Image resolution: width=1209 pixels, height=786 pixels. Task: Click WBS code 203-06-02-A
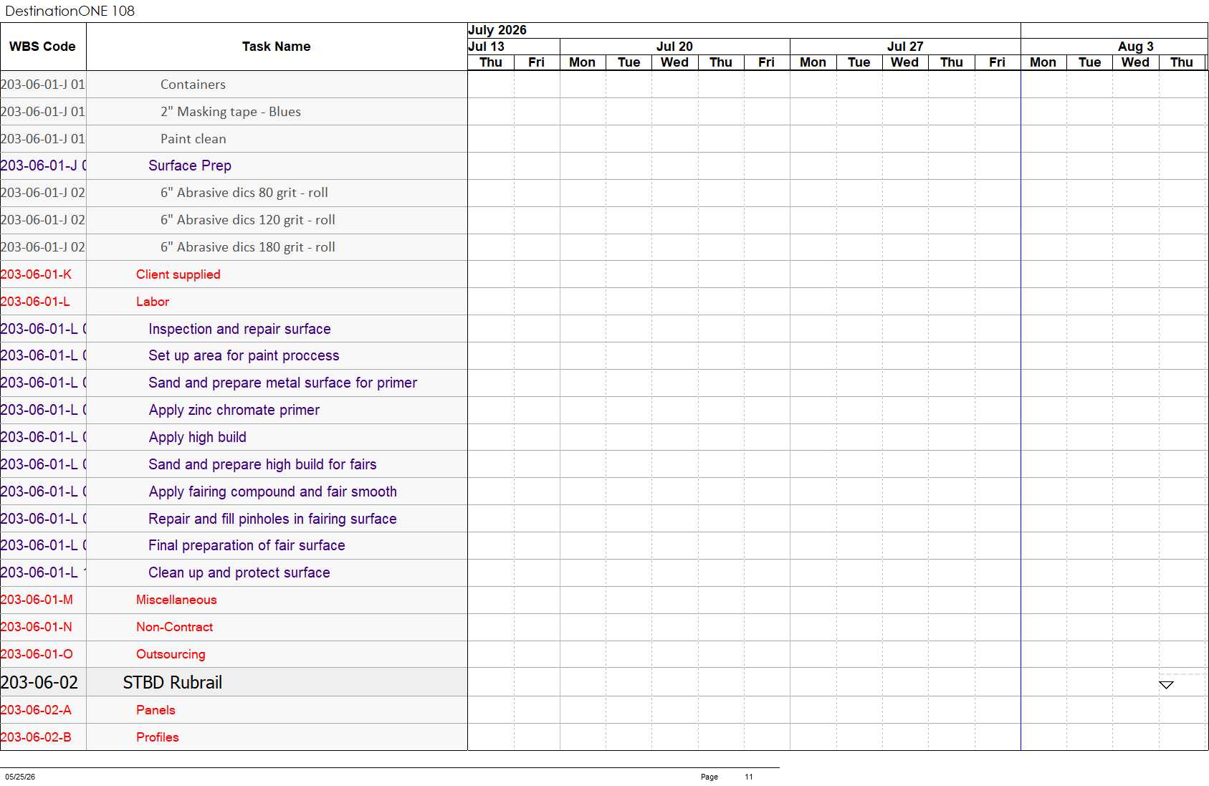click(x=37, y=710)
